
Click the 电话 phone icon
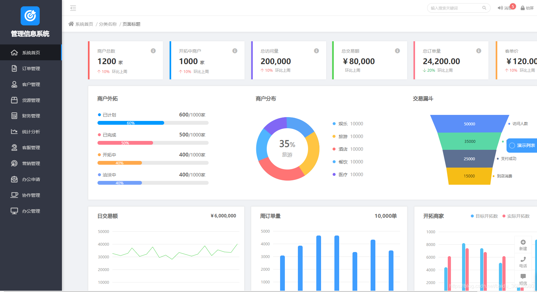[523, 259]
